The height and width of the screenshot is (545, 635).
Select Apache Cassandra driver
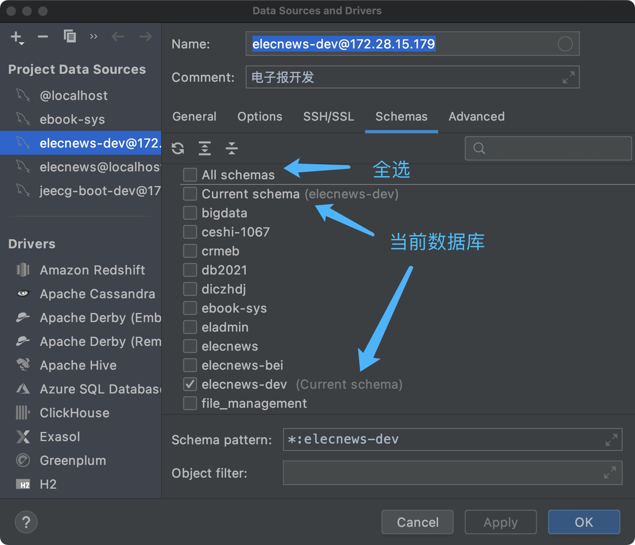(x=81, y=294)
